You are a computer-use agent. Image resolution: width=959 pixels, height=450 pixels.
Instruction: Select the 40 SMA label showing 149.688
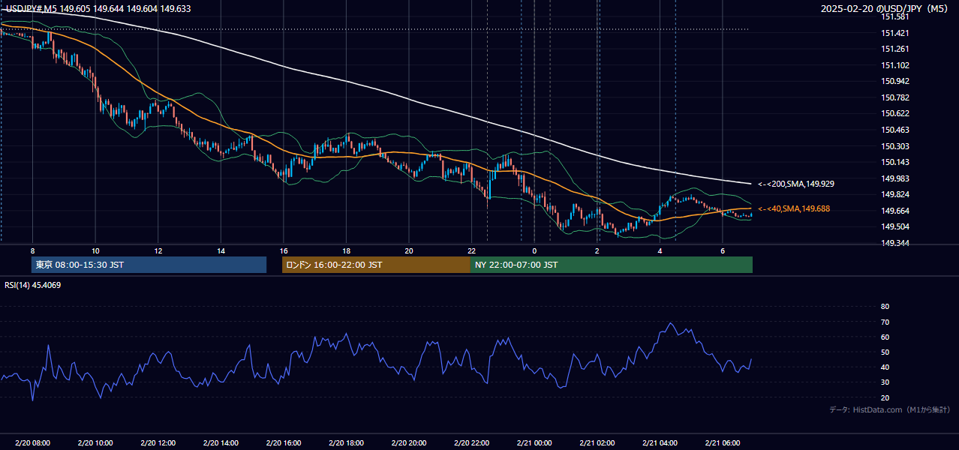coord(794,208)
